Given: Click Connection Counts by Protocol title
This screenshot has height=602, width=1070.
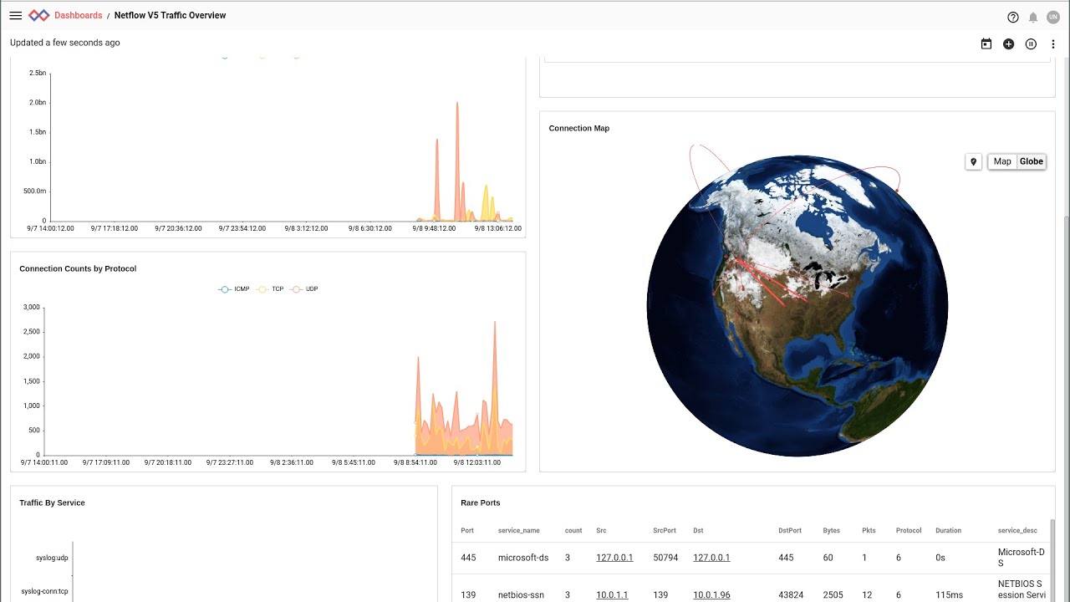Looking at the screenshot, I should [78, 268].
